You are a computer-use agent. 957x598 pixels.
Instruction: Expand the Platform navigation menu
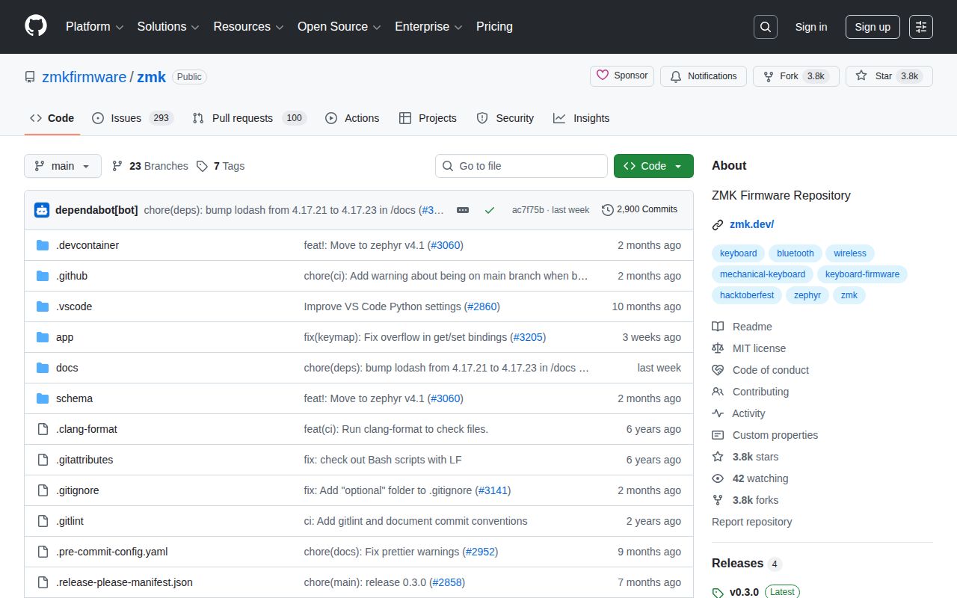point(94,27)
